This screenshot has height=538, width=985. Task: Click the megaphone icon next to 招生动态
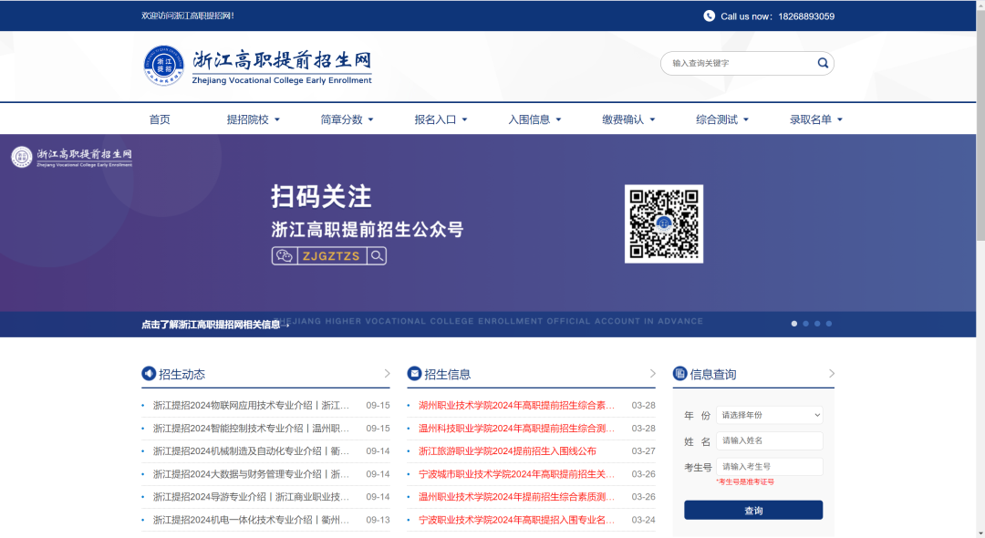[149, 374]
